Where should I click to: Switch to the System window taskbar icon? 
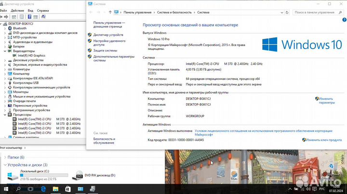[x=80, y=189]
